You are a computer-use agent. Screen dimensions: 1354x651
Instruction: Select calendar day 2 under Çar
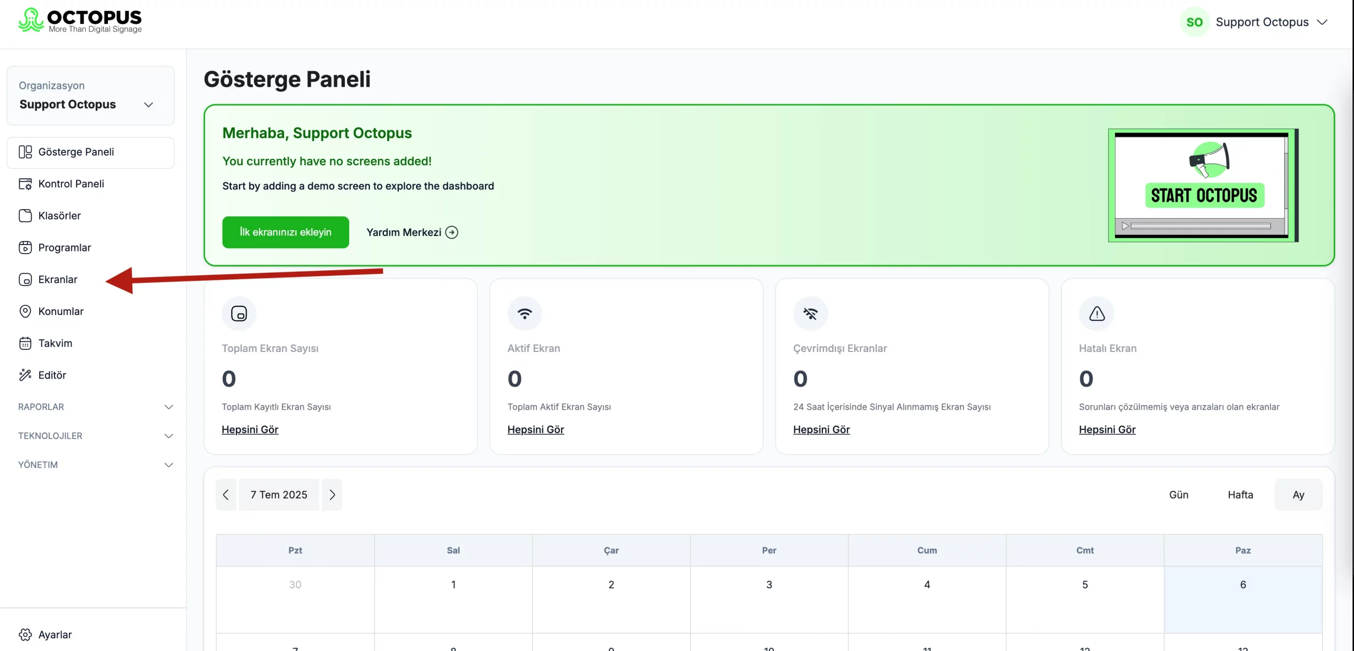point(611,600)
